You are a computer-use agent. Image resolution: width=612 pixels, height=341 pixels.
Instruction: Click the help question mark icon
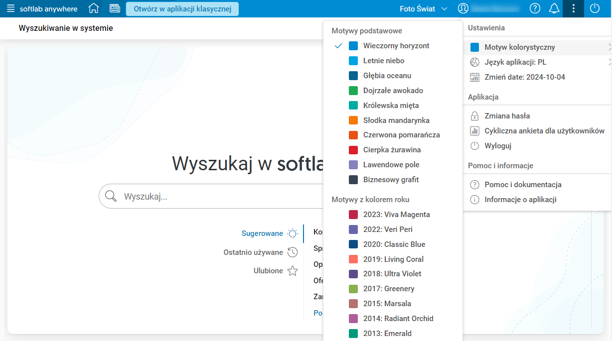(535, 8)
